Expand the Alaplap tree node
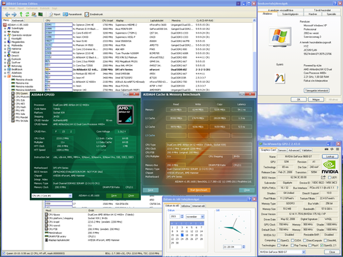Viewport: 343px width, 257px height. [x=5, y=31]
